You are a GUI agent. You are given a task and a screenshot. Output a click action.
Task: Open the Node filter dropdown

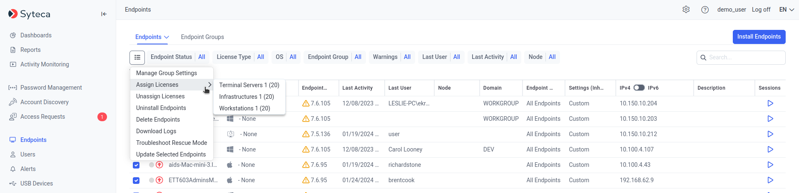[542, 57]
